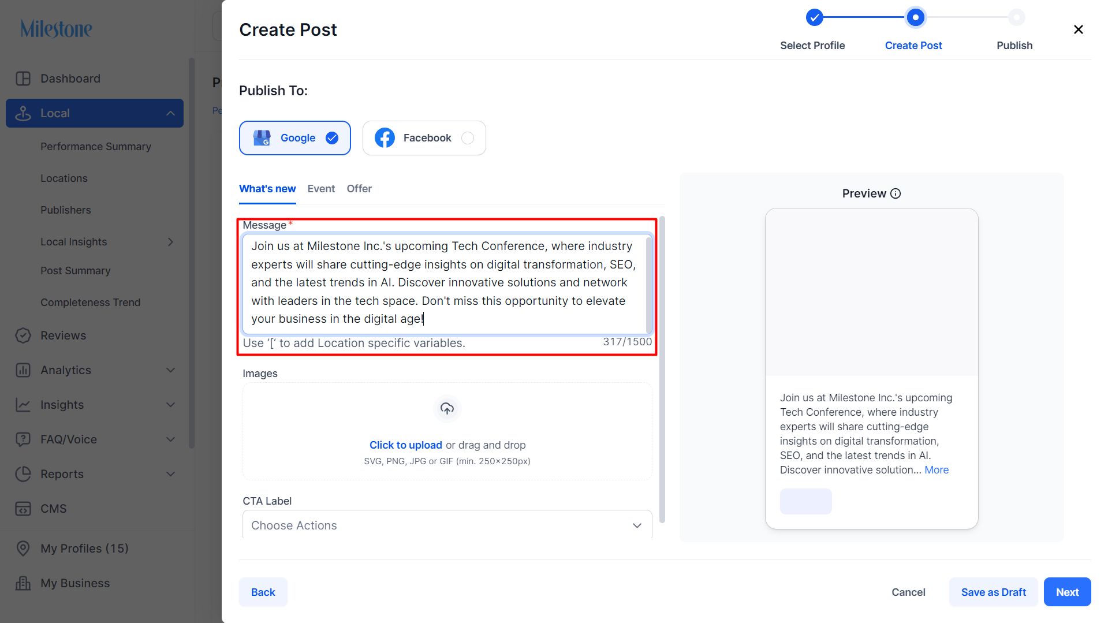
Task: Click the preview card image placeholder
Action: point(871,292)
